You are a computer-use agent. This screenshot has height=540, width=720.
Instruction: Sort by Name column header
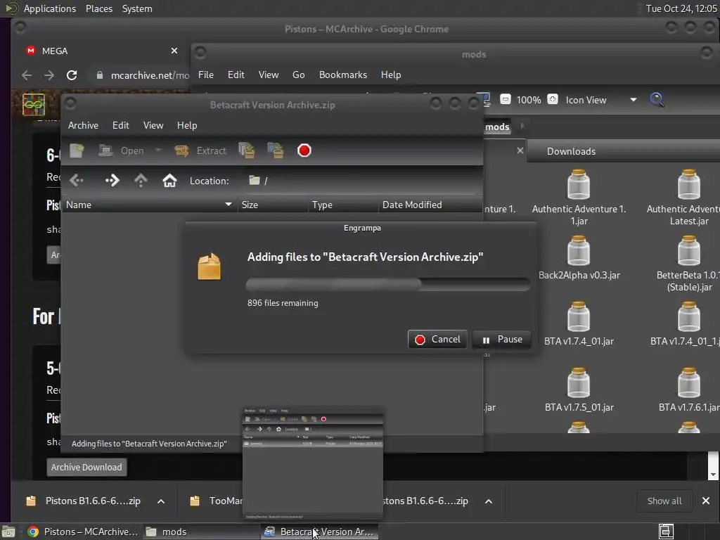coord(149,205)
